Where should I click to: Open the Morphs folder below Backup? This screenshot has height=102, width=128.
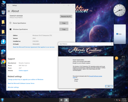click(3, 33)
